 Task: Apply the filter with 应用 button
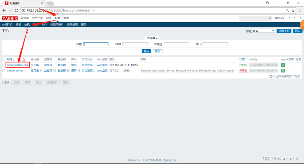(146, 51)
